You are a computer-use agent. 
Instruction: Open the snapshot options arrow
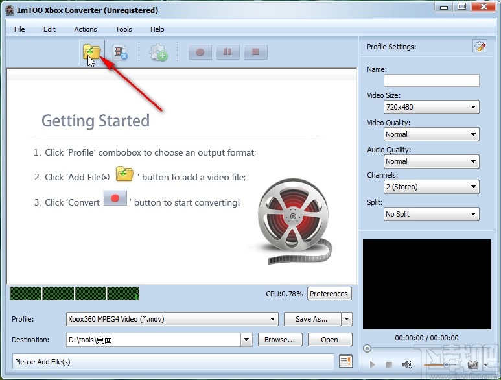click(x=485, y=364)
